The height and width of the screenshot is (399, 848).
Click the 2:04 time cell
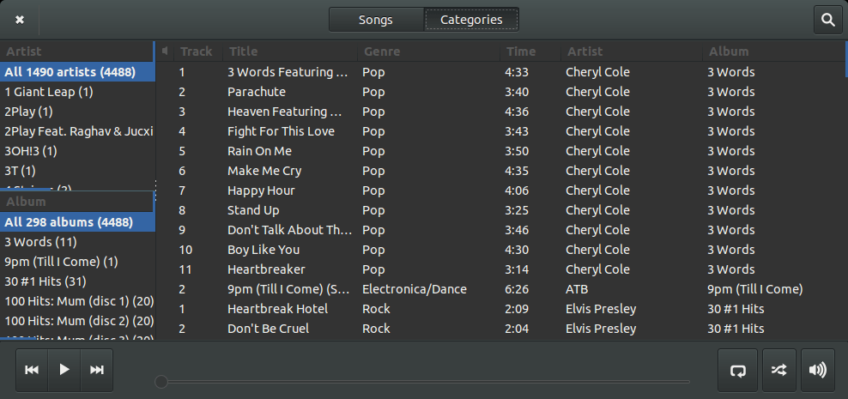(x=517, y=329)
